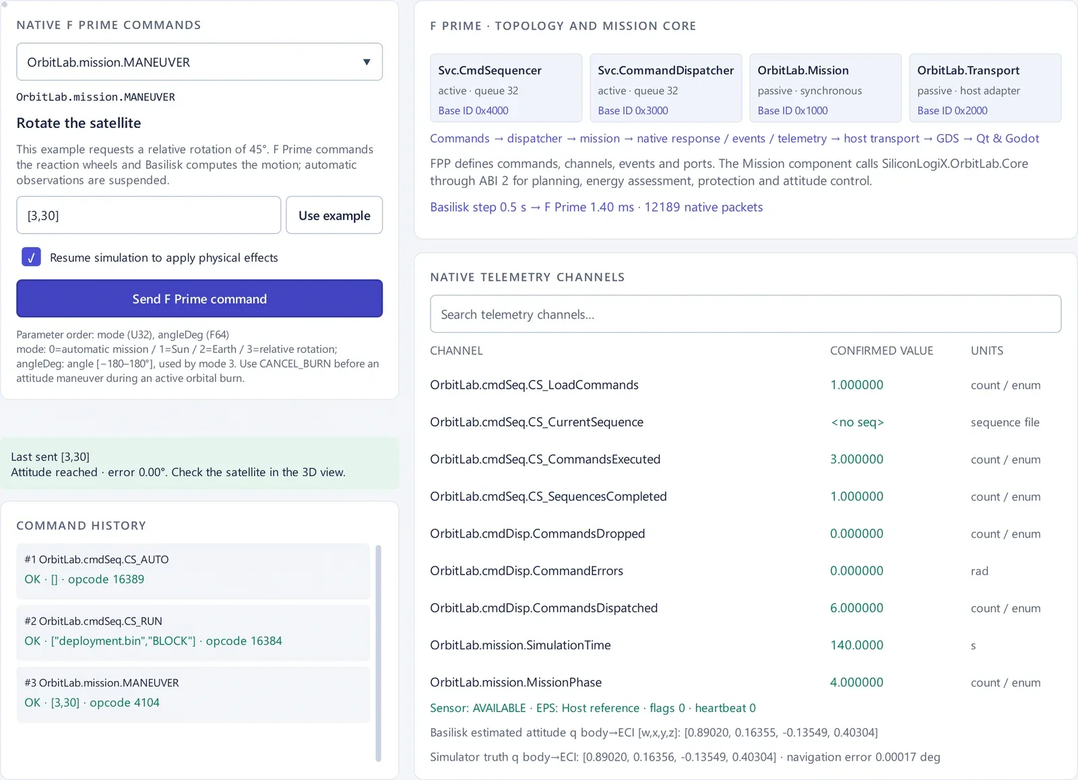Open history entry #3 OrbitLab.mission.MANEUVER
This screenshot has width=1078, height=780.
coord(193,694)
